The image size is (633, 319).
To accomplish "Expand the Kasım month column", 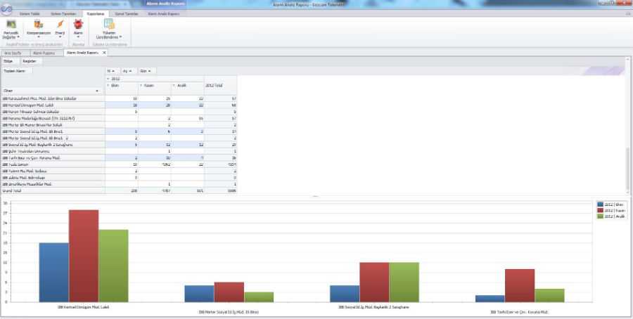I will coord(141,86).
